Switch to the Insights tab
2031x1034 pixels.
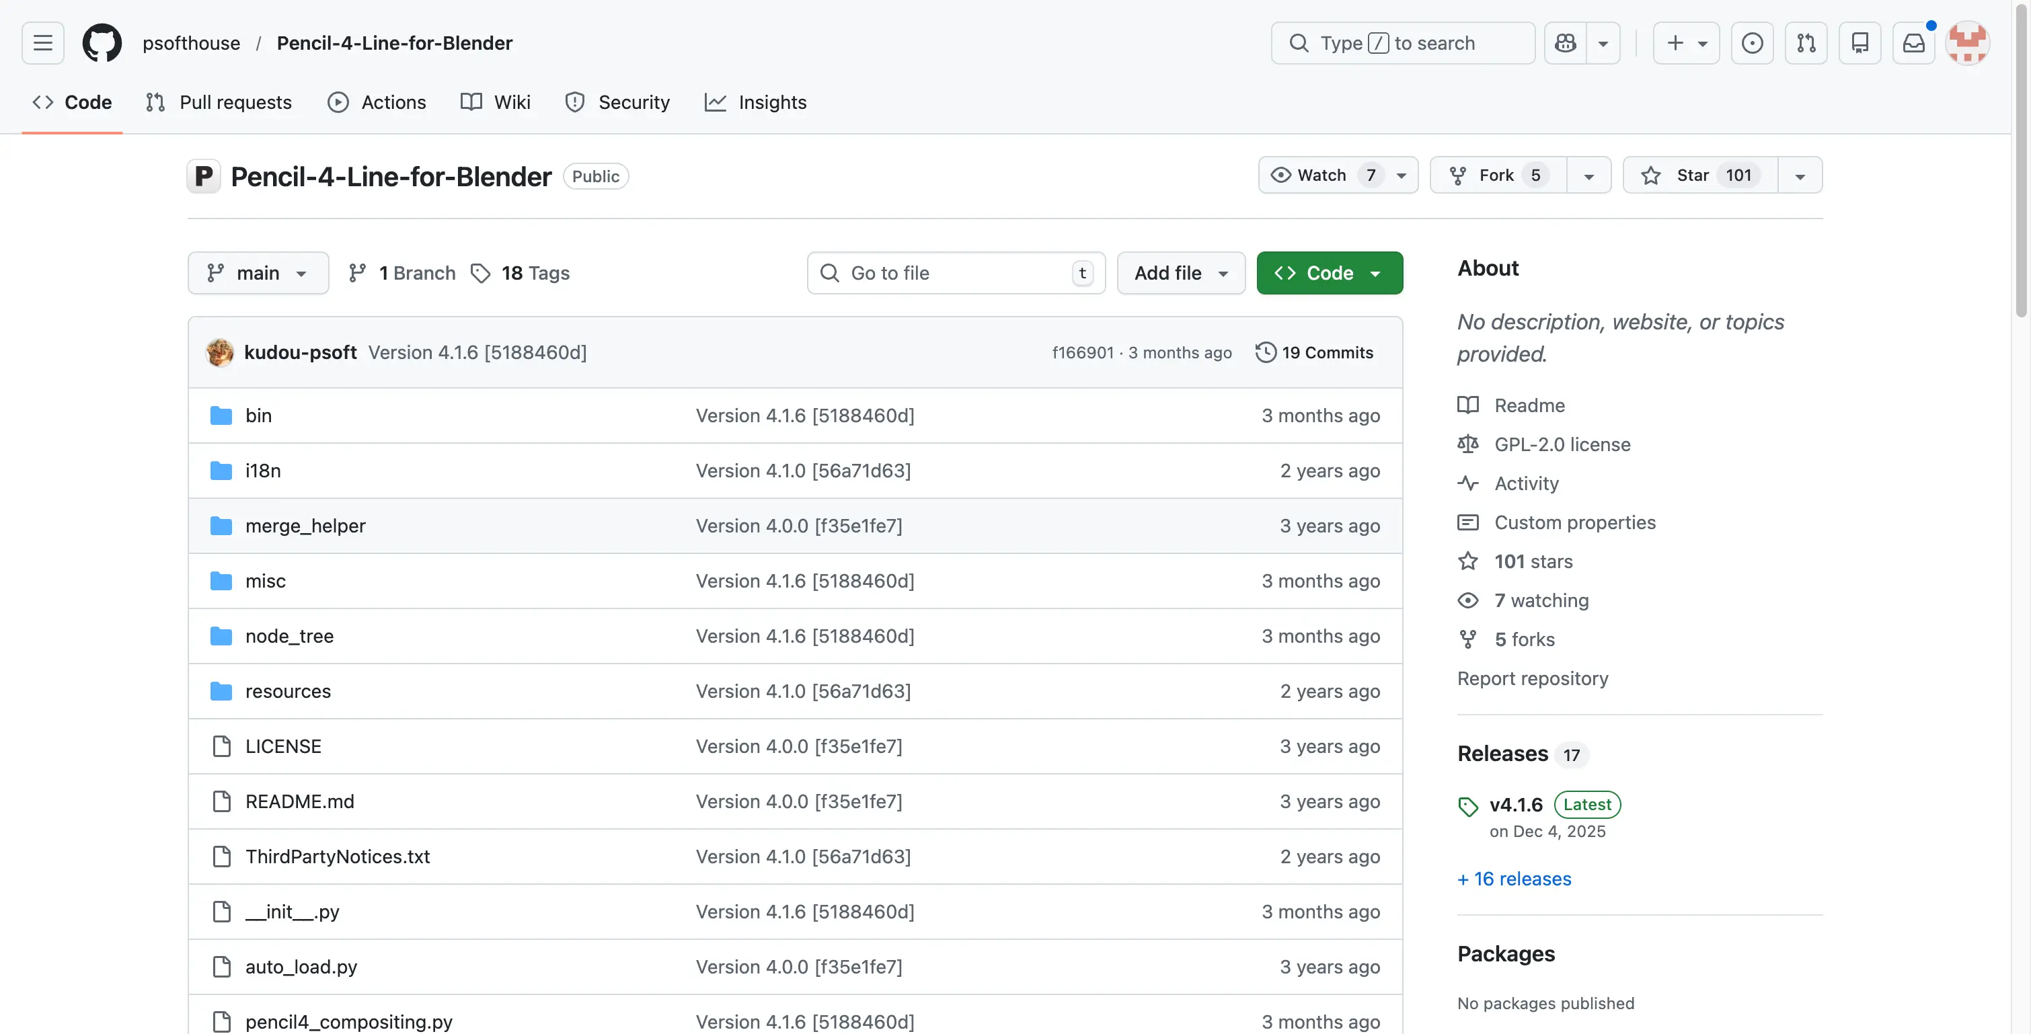pos(755,102)
